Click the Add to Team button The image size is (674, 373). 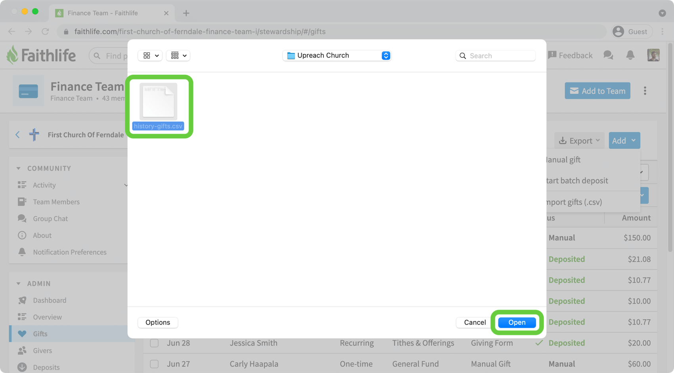click(x=597, y=91)
